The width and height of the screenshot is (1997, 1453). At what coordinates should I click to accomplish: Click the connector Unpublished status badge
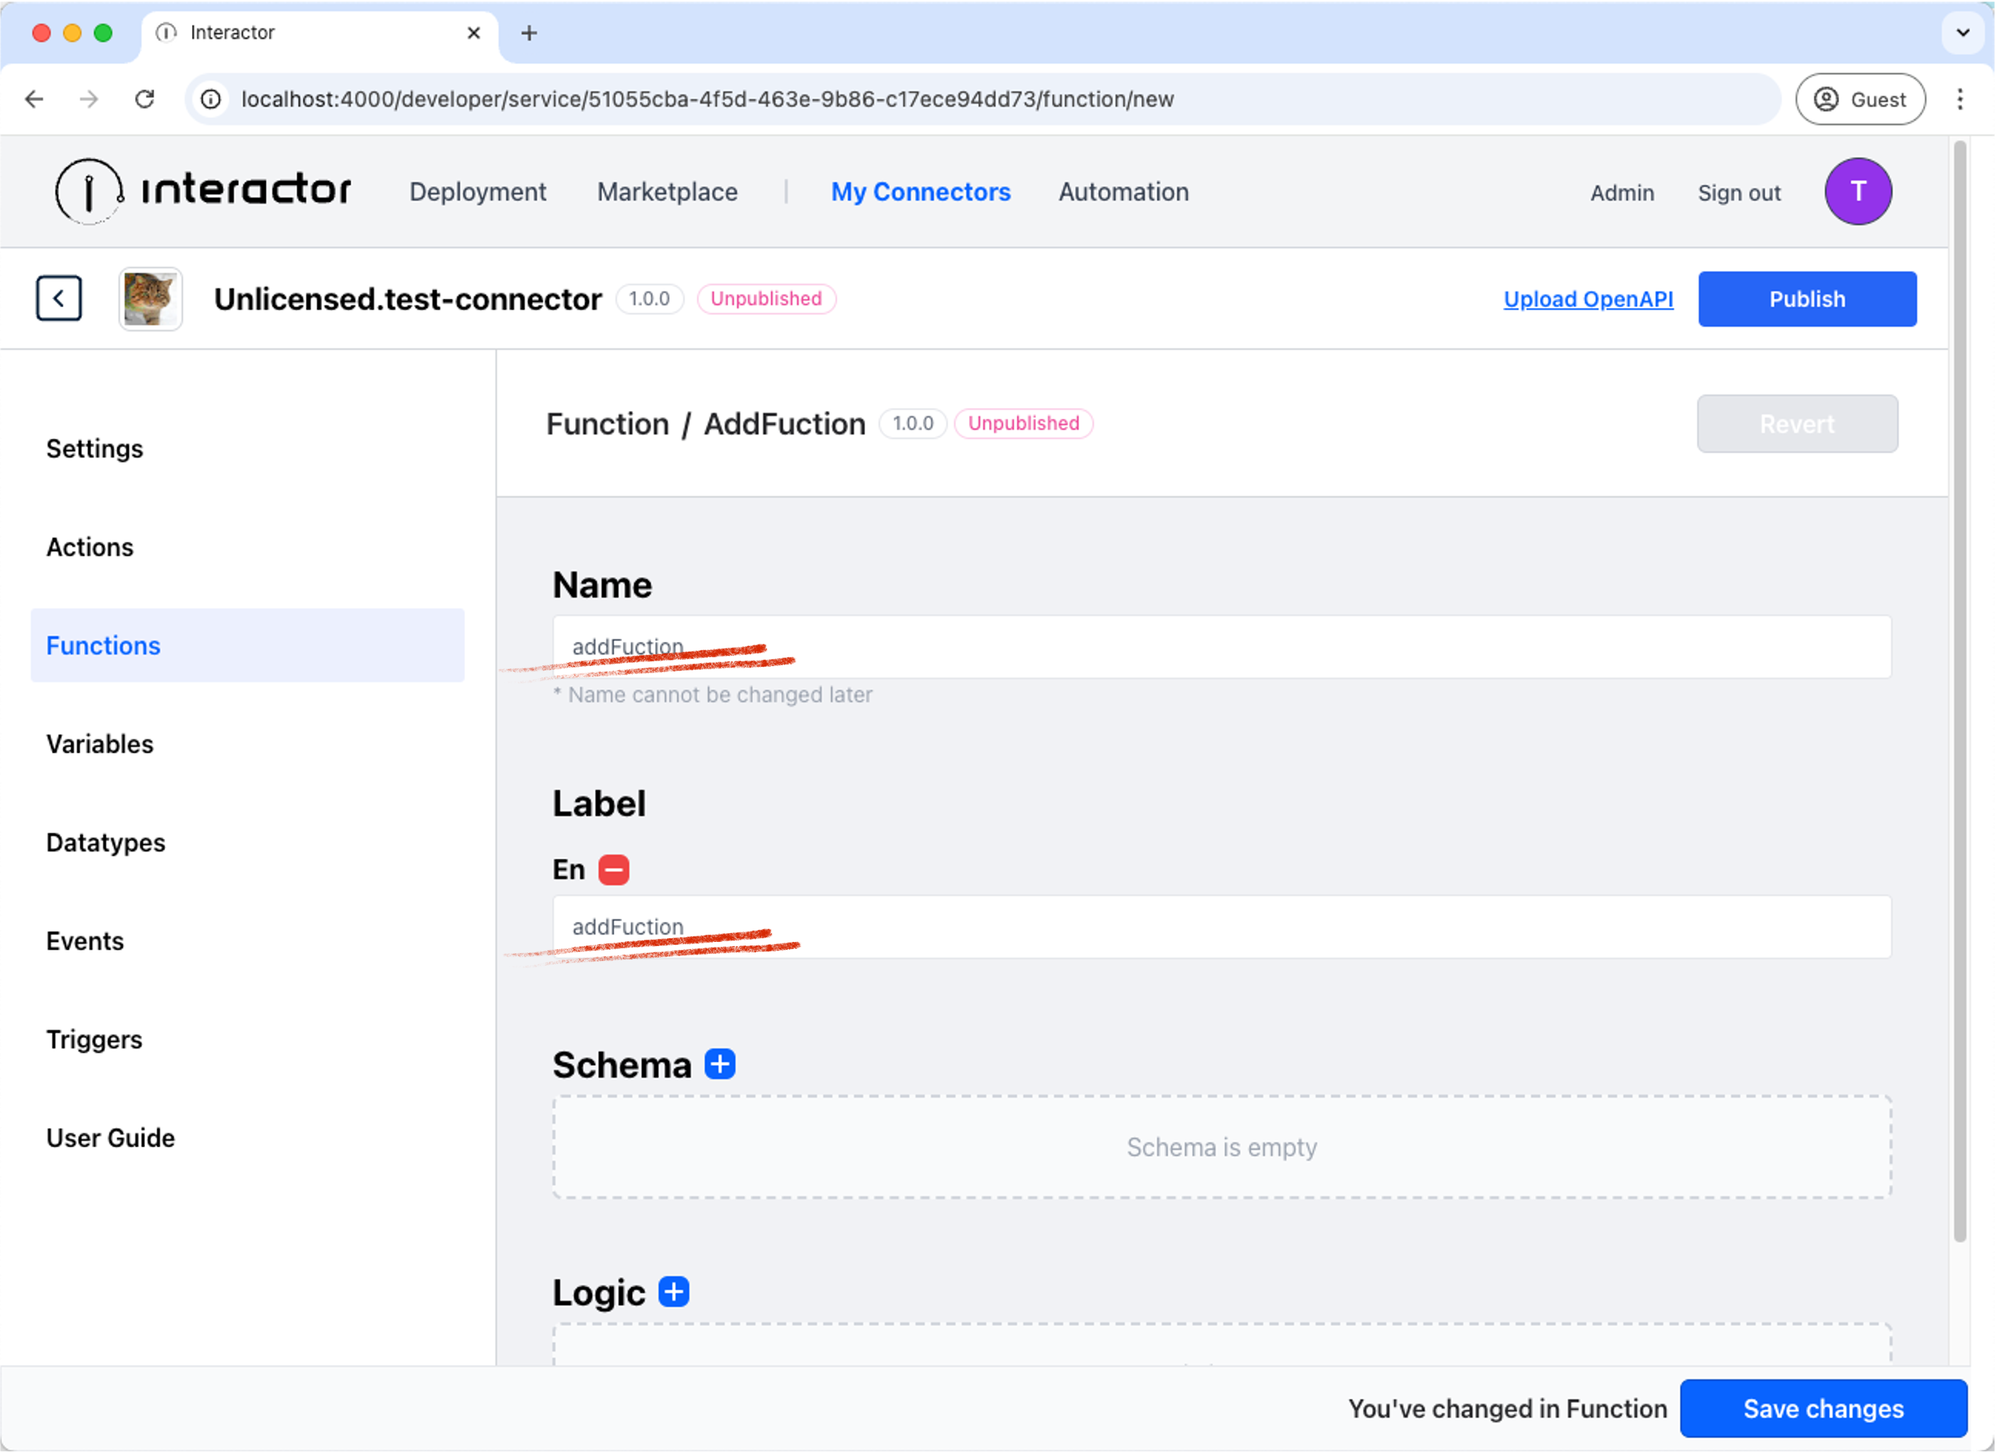[x=766, y=299]
